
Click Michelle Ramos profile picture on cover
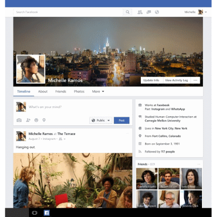coord(31,69)
